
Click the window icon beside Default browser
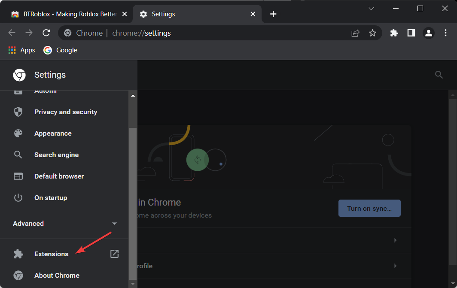point(18,176)
